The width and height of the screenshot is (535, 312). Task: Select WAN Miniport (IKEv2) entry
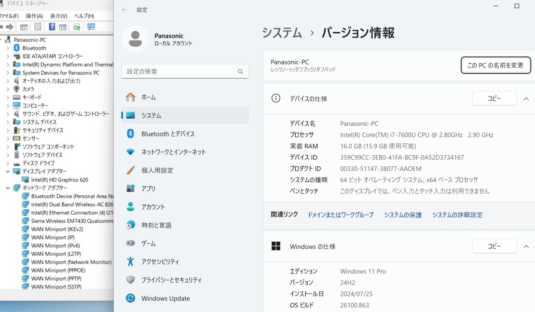click(x=57, y=229)
